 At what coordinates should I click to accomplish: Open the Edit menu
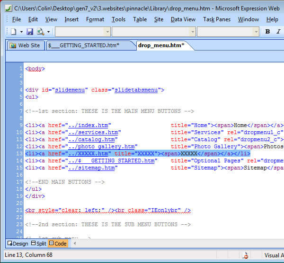coord(33,19)
